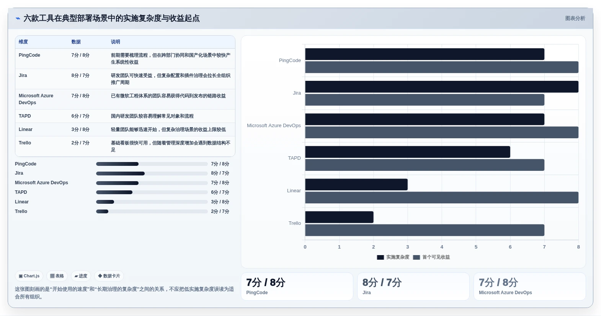Click the Linear progress bar
The width and height of the screenshot is (601, 316).
tap(152, 202)
